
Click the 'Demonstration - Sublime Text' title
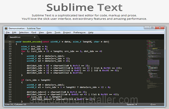tap(25, 28)
